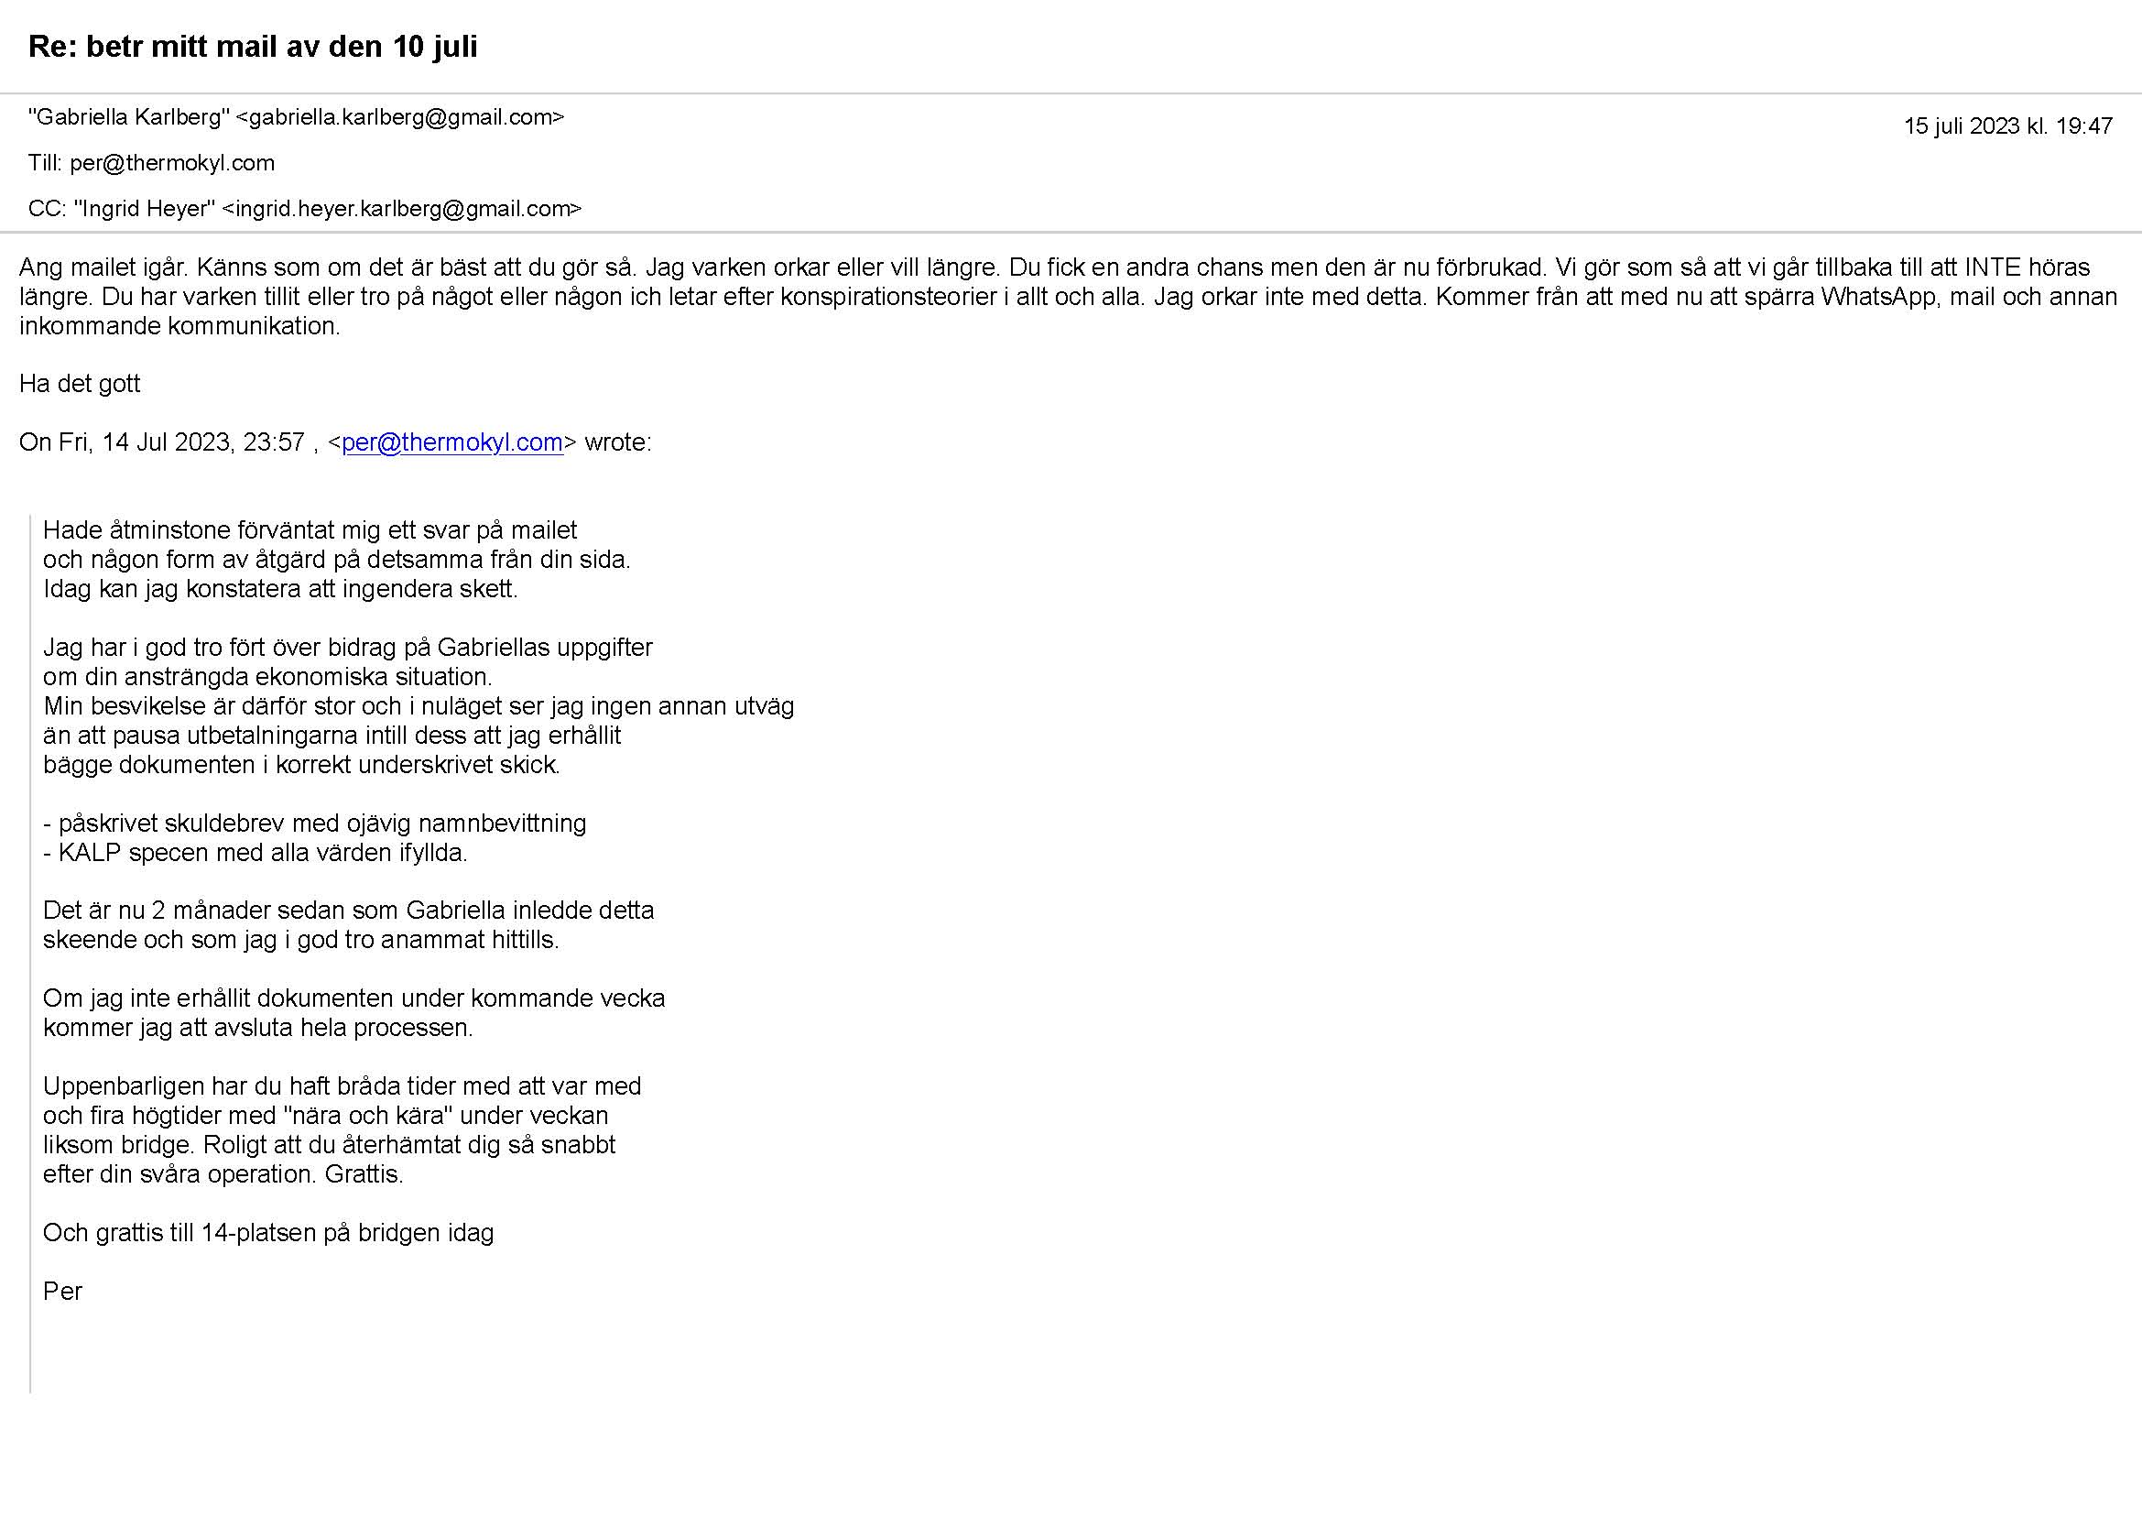Viewport: 2142px width, 1516px height.
Task: Click the CC name Ingrid Heyer
Action: [145, 209]
